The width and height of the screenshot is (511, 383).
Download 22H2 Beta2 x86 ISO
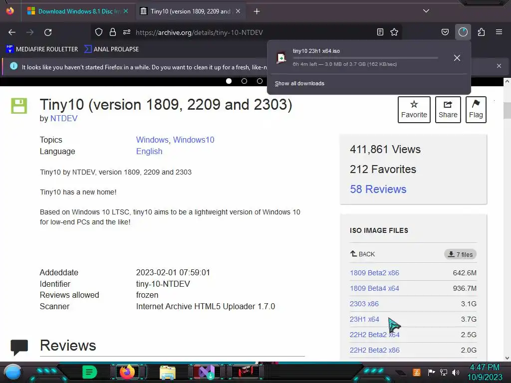point(374,350)
